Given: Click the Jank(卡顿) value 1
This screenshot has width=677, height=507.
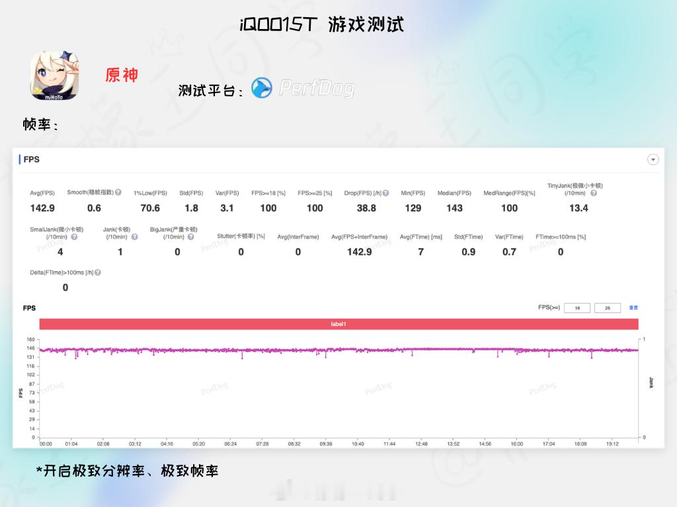Looking at the screenshot, I should (120, 252).
